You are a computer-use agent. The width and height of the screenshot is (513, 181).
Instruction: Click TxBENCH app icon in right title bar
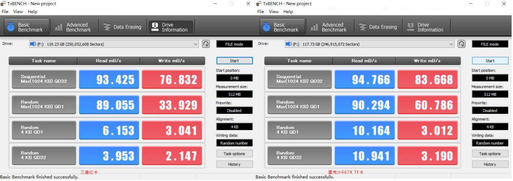[x=259, y=3]
